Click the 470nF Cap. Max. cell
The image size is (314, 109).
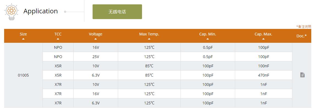[263, 75]
